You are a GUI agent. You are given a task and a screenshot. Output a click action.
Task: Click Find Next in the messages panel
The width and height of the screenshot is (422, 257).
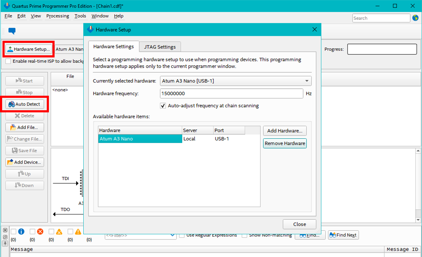pyautogui.click(x=343, y=235)
